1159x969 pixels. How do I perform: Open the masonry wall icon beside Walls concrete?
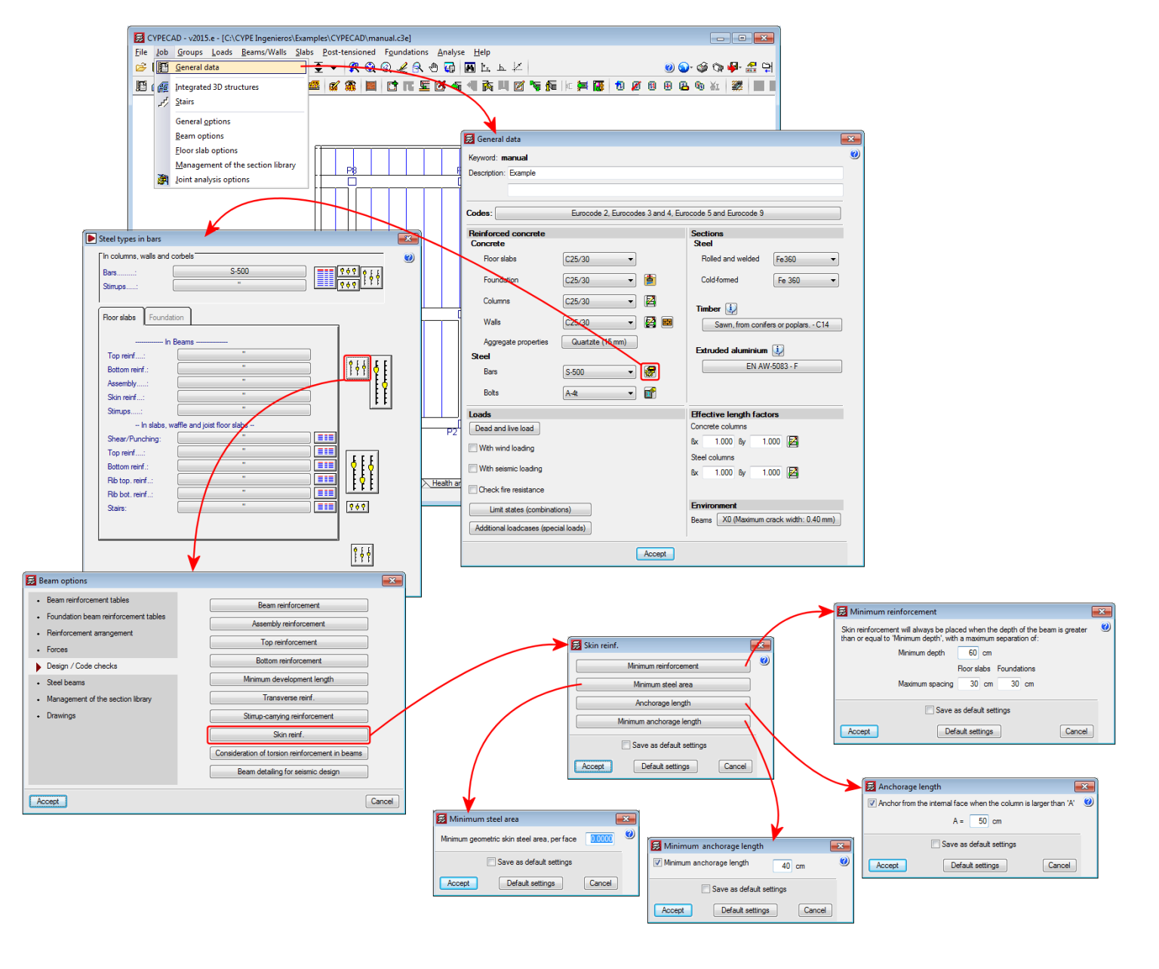tap(667, 322)
